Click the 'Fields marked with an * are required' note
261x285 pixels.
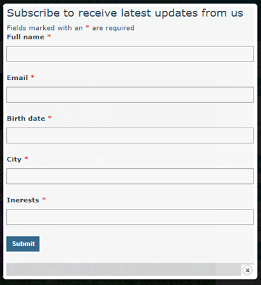(x=70, y=28)
